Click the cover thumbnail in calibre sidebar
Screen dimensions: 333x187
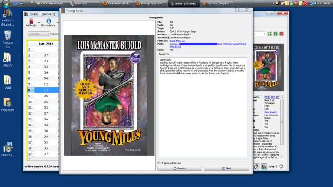(x=269, y=67)
